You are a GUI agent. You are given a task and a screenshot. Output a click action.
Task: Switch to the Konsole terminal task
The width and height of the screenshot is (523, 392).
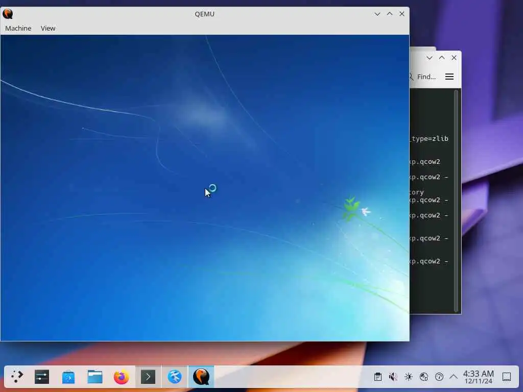pyautogui.click(x=148, y=377)
